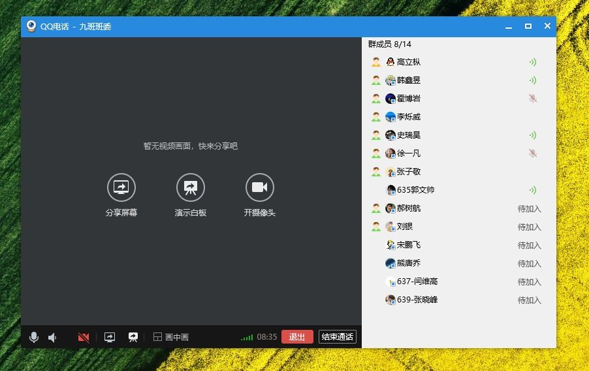Screen dimensions: 589x371
Task: Enable the disabled red camera icon
Action: [83, 337]
